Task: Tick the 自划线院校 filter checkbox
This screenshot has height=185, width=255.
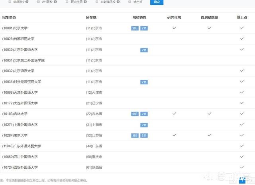Action: pyautogui.click(x=97, y=2)
